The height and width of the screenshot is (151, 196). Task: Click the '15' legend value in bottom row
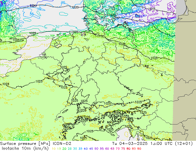click(x=59, y=149)
